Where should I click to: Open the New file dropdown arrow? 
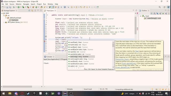click(x=5, y=7)
